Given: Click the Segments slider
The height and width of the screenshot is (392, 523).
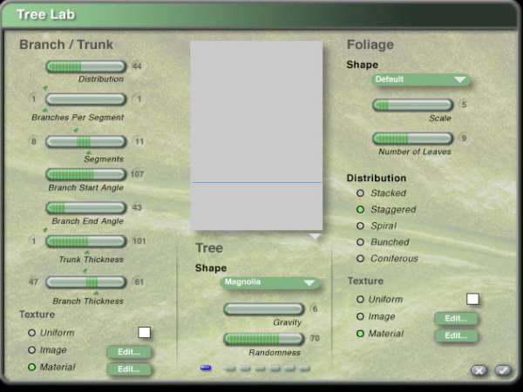Looking at the screenshot, I should [x=86, y=142].
